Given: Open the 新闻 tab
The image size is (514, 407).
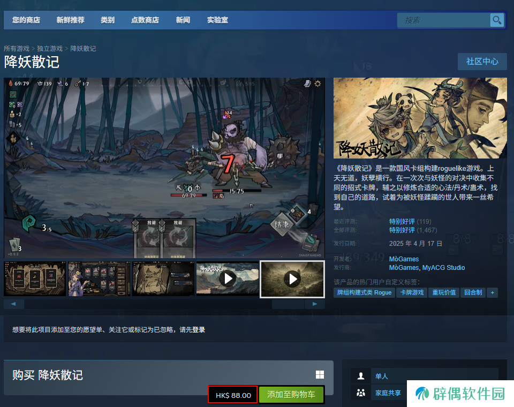Looking at the screenshot, I should click(183, 20).
